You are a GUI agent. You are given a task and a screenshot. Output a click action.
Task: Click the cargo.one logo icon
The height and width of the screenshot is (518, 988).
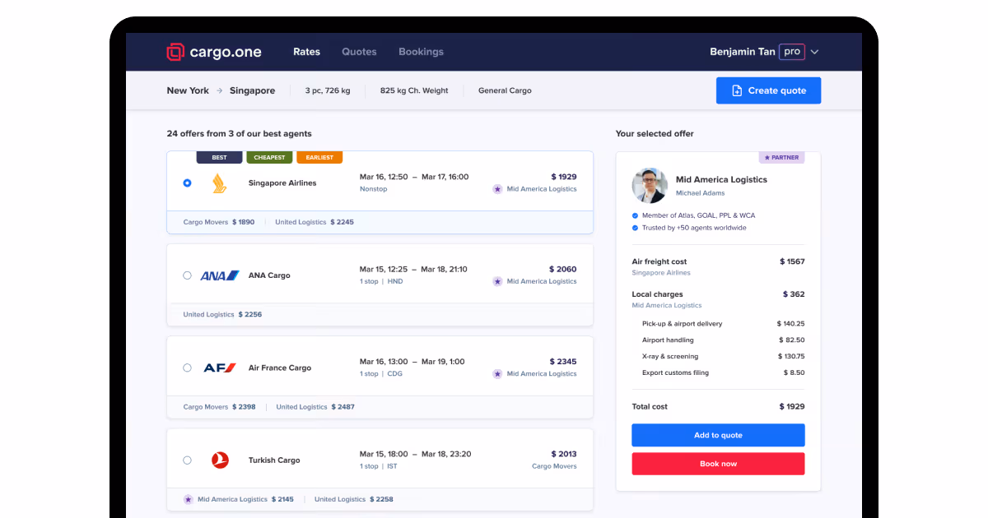tap(175, 52)
